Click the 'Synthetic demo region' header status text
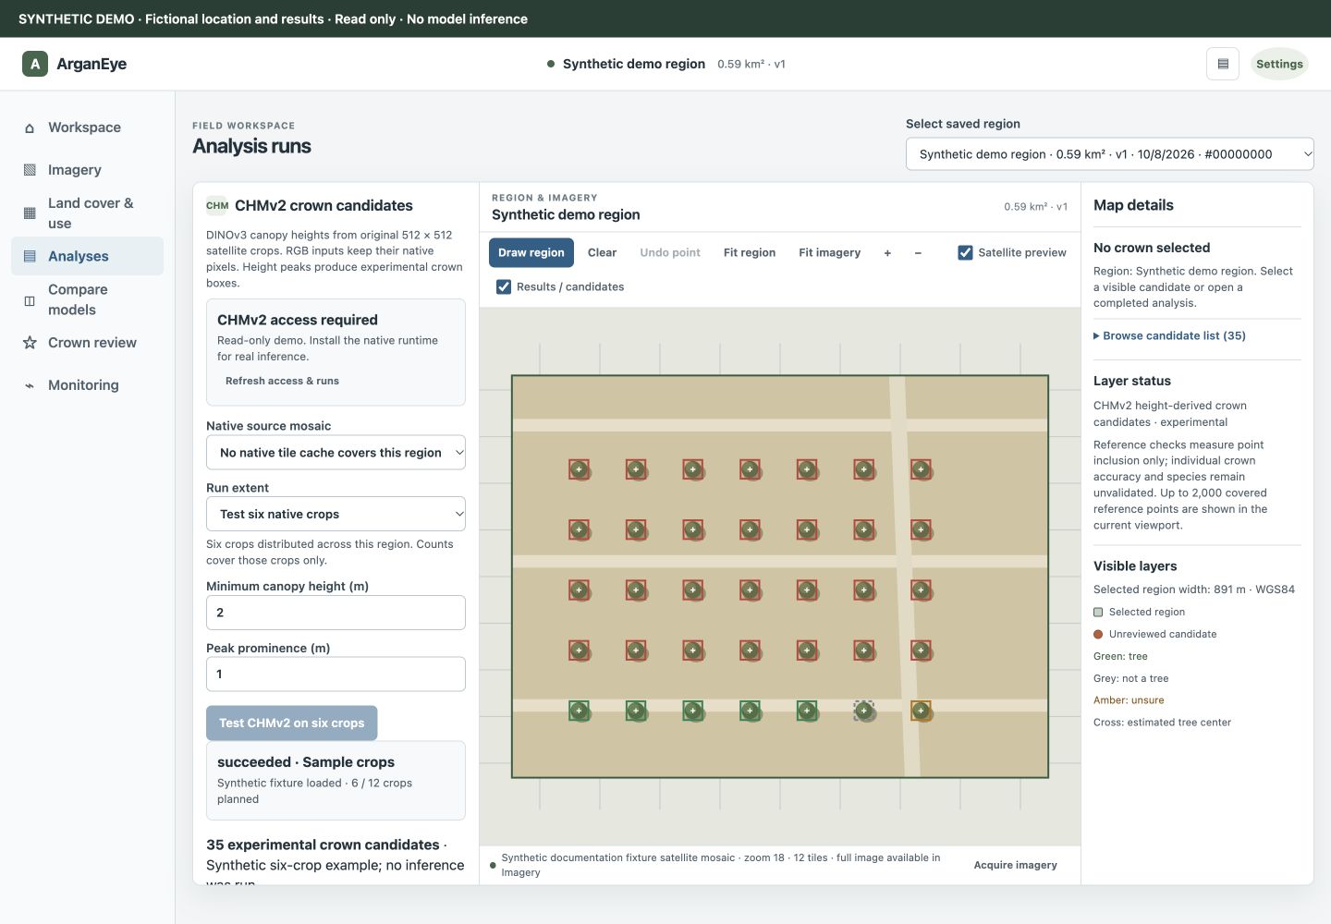The image size is (1331, 924). 633,64
